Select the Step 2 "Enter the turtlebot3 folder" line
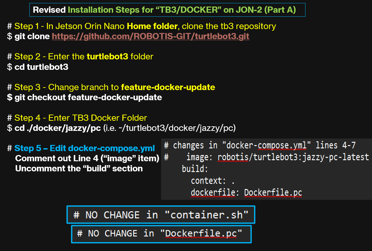The image size is (372, 251). 80,56
